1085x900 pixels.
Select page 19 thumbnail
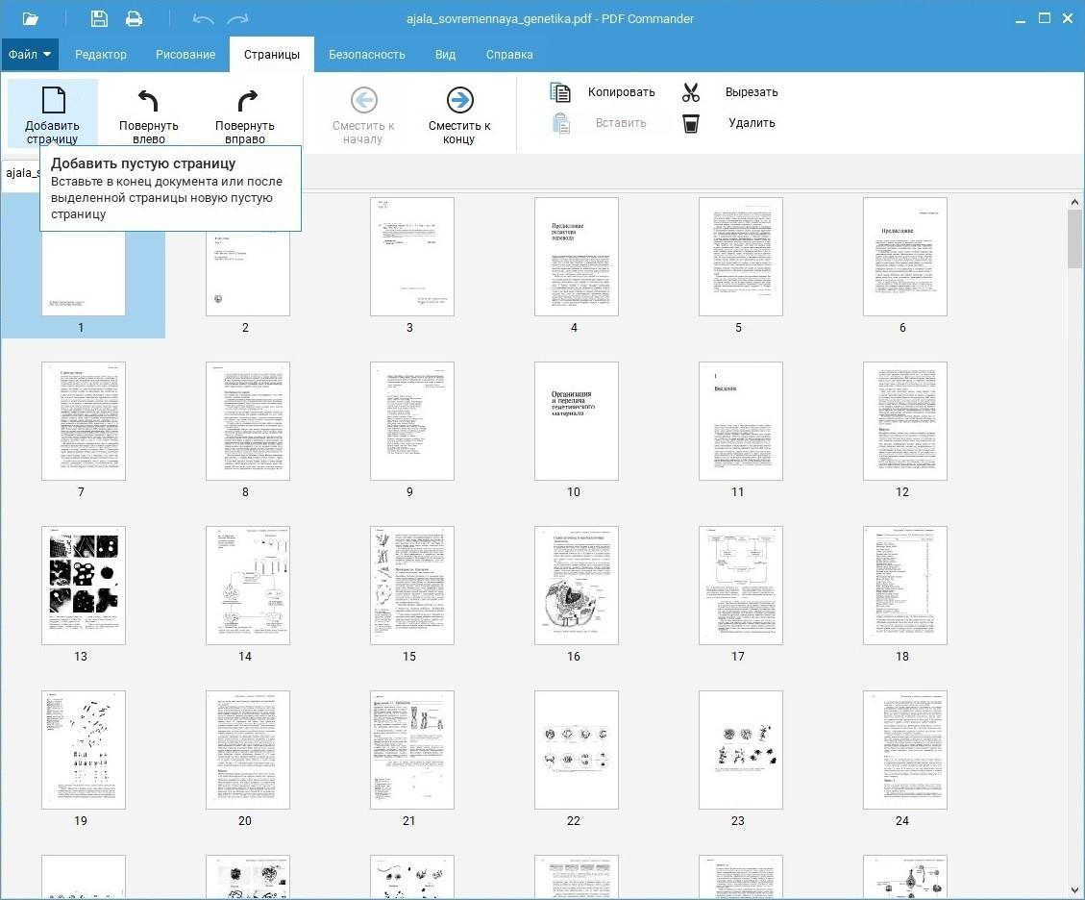click(x=83, y=750)
